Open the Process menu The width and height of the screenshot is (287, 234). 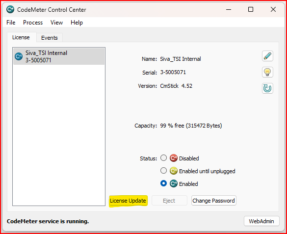pyautogui.click(x=33, y=23)
